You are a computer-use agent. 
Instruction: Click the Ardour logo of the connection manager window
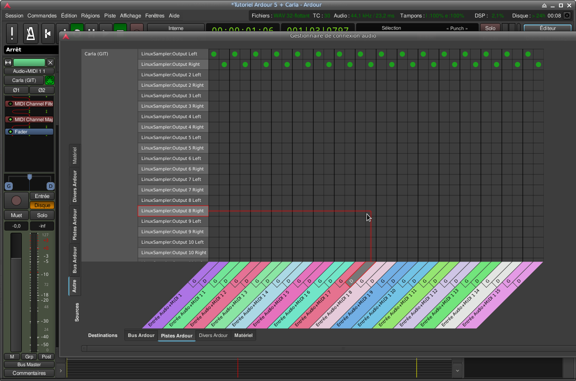coord(65,36)
